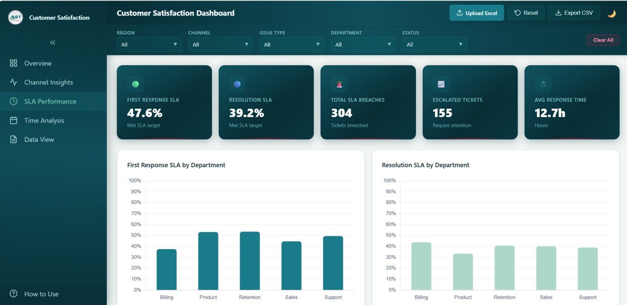
Task: Go to the Overview page
Action: click(x=38, y=63)
